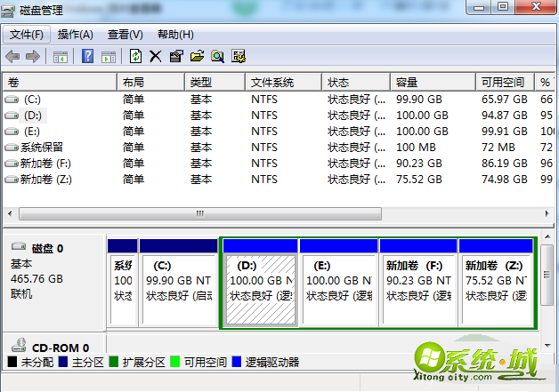Click the 99.90 GB capacity cell
This screenshot has width=559, height=392.
tap(419, 100)
